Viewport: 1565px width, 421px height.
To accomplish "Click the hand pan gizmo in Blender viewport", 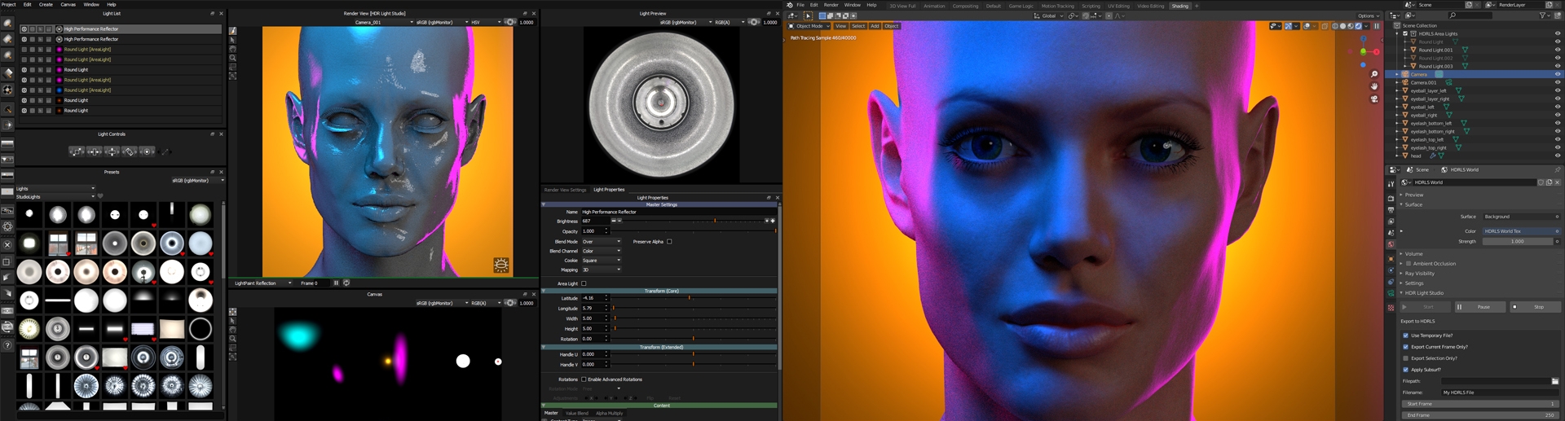I will coord(1374,86).
